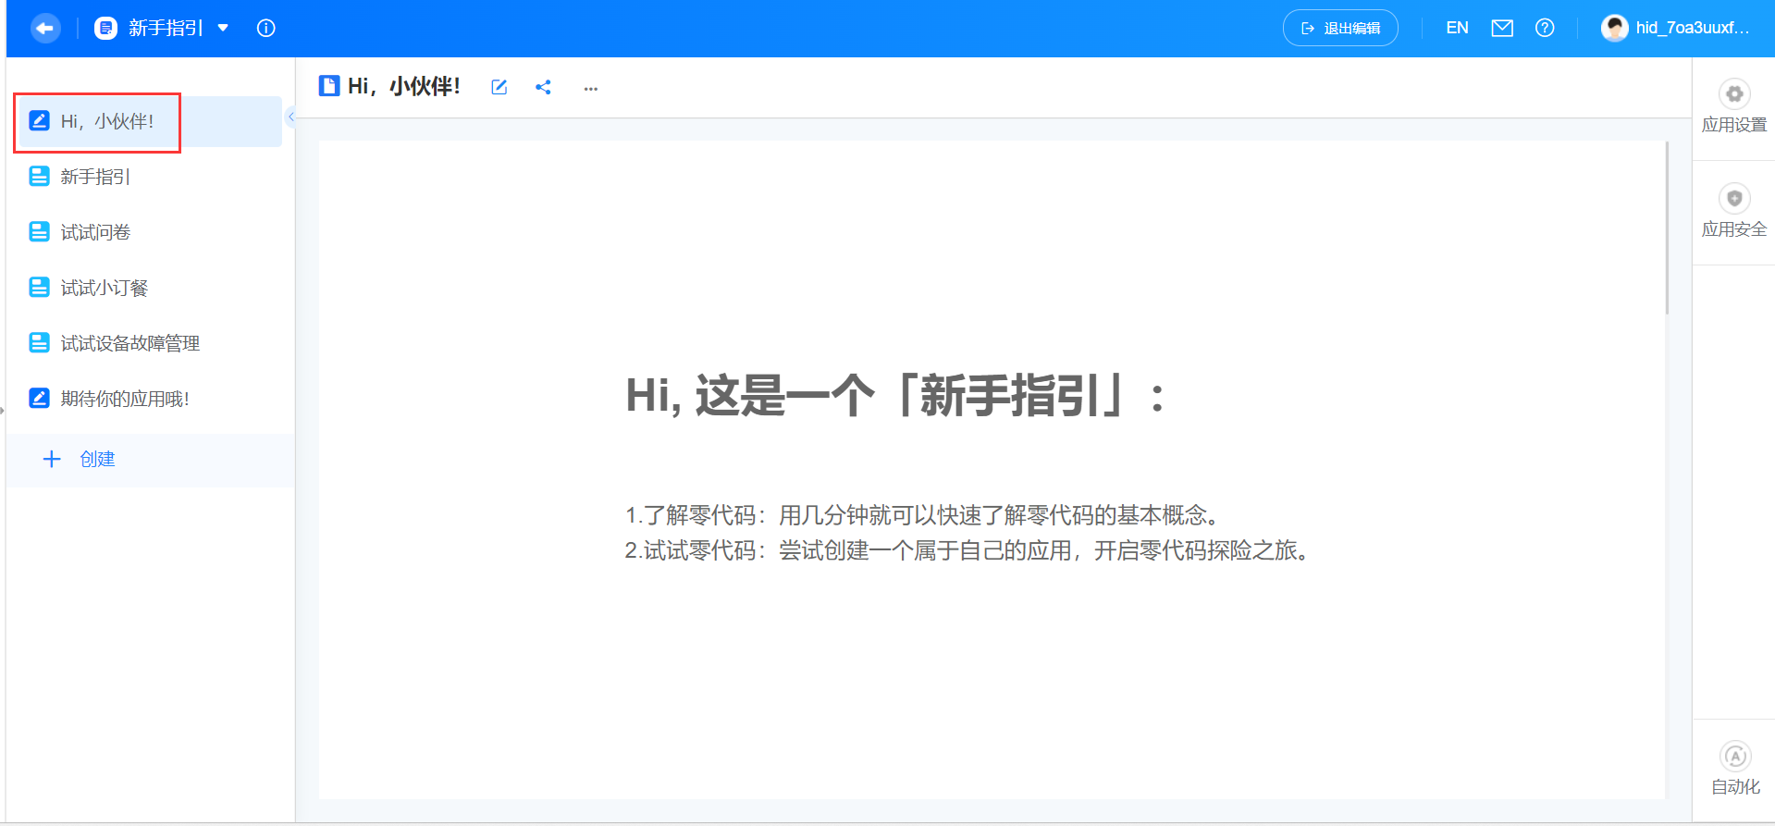Click the app info circle icon
The width and height of the screenshot is (1775, 826).
click(266, 28)
